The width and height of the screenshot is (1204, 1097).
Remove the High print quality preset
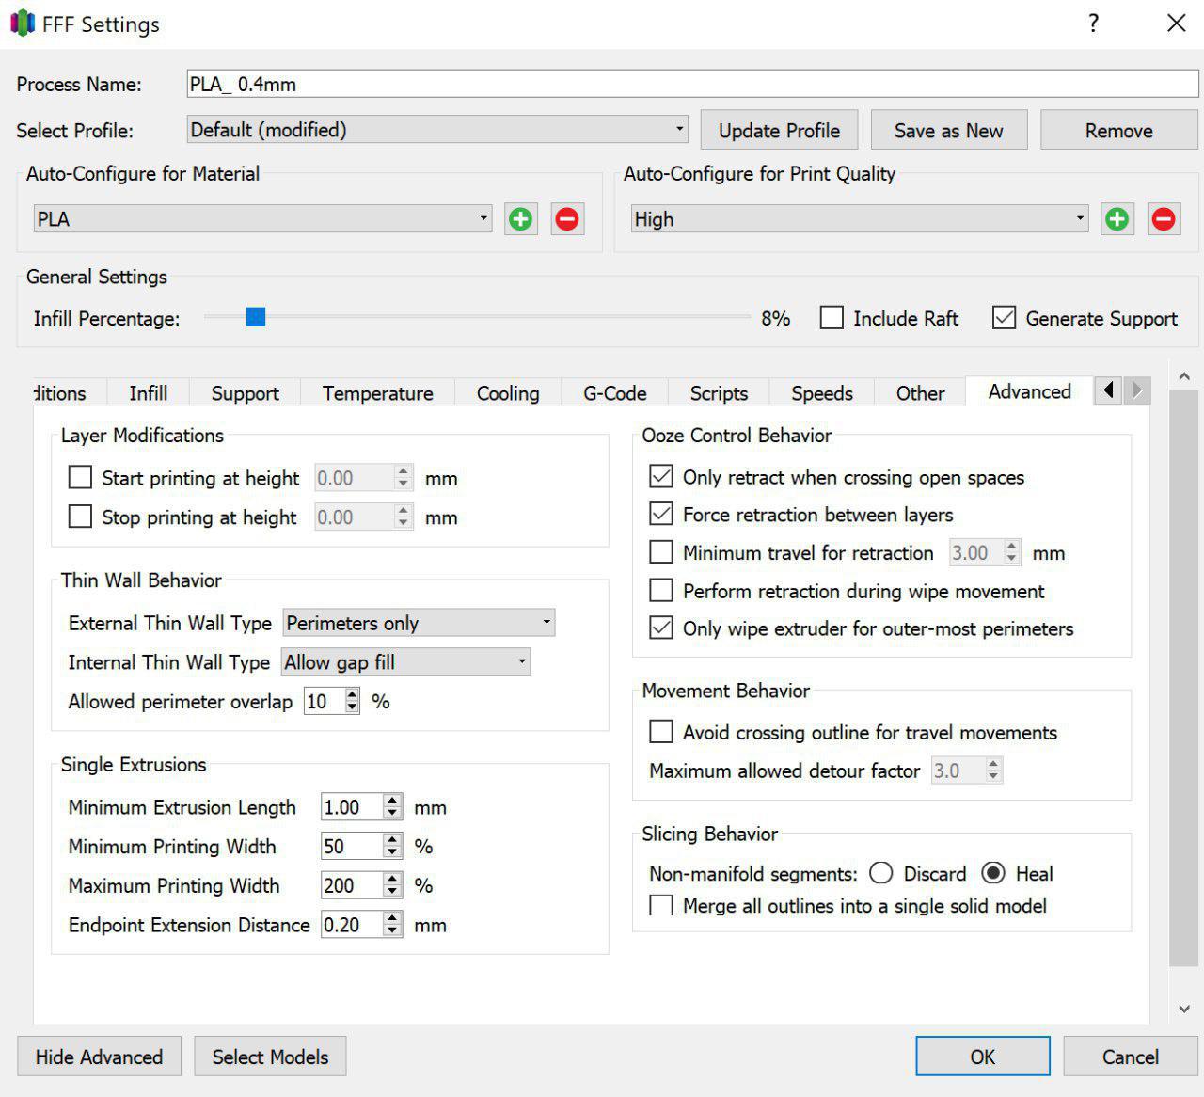pyautogui.click(x=1164, y=219)
